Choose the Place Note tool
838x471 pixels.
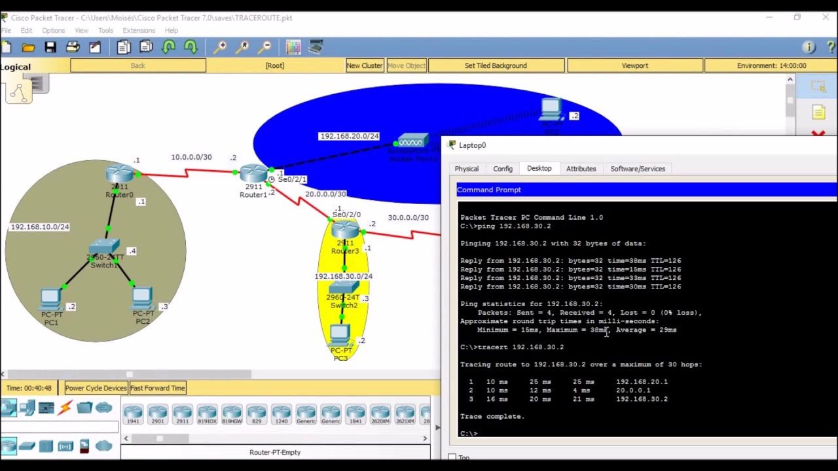pos(818,113)
